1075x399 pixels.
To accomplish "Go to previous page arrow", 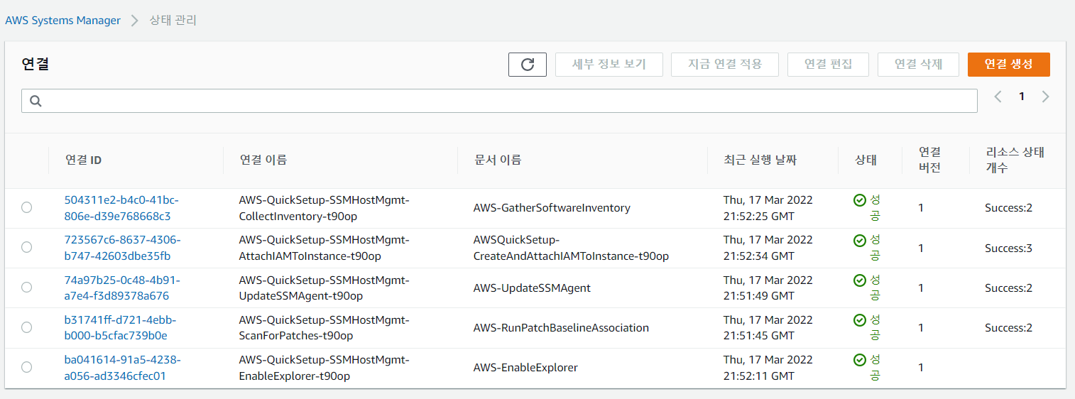I will [x=998, y=97].
